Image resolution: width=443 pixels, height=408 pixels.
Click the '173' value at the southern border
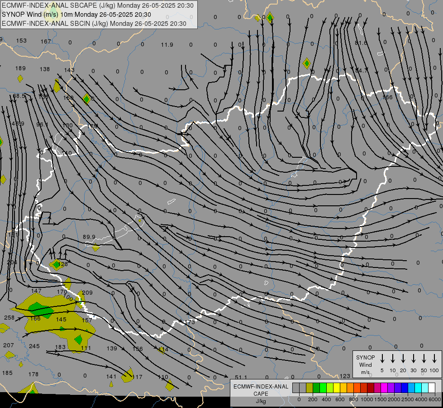[x=190, y=322]
